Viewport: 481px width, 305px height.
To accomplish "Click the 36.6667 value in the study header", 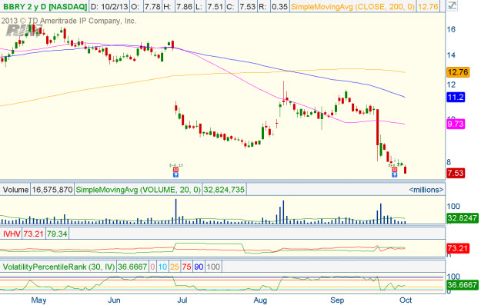I will click(132, 267).
